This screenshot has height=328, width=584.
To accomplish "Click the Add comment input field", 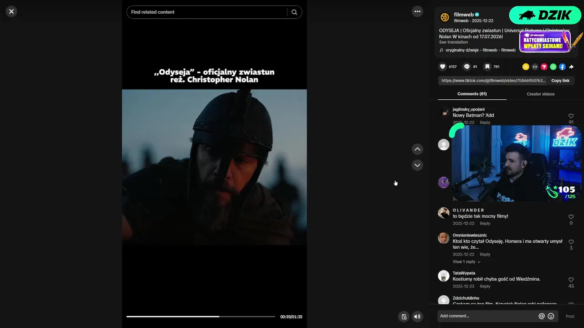I will point(487,316).
